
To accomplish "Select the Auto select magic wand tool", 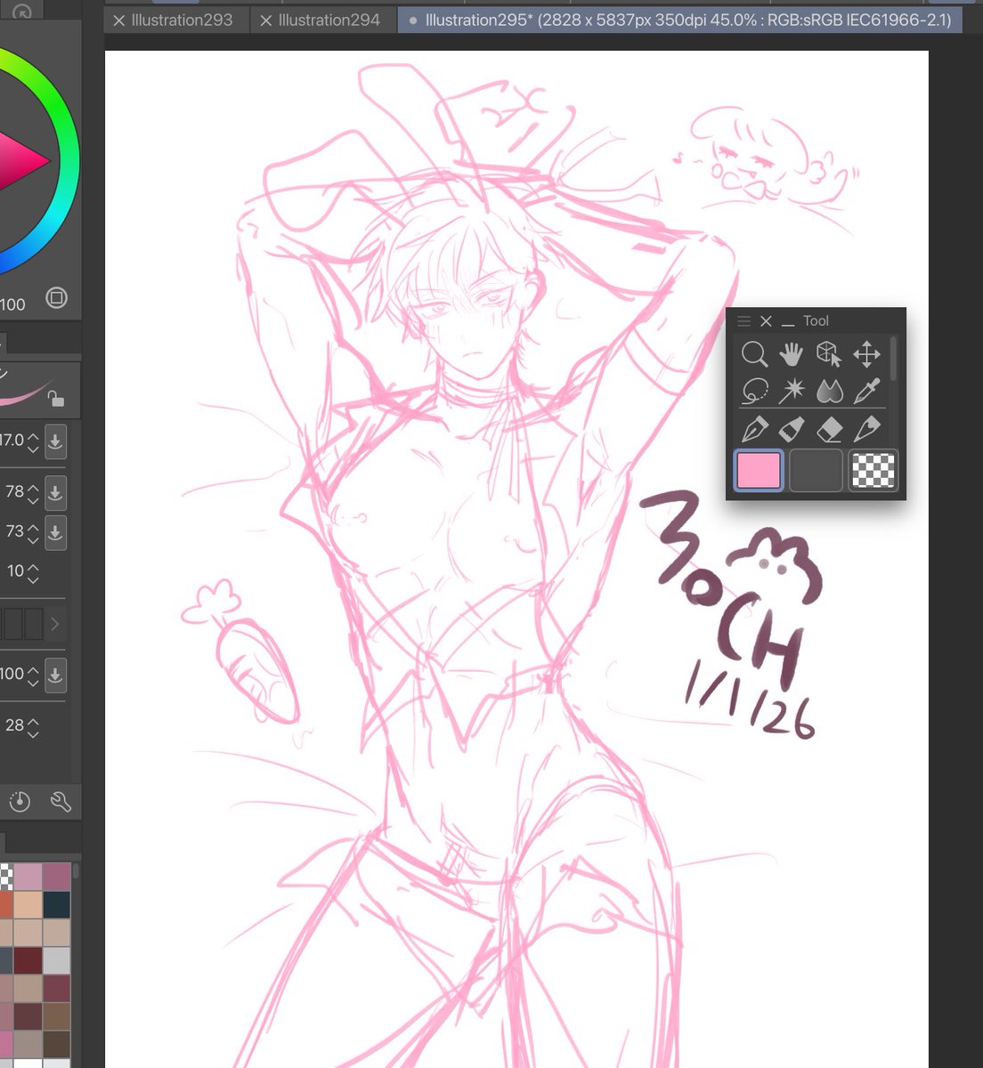I will point(792,391).
